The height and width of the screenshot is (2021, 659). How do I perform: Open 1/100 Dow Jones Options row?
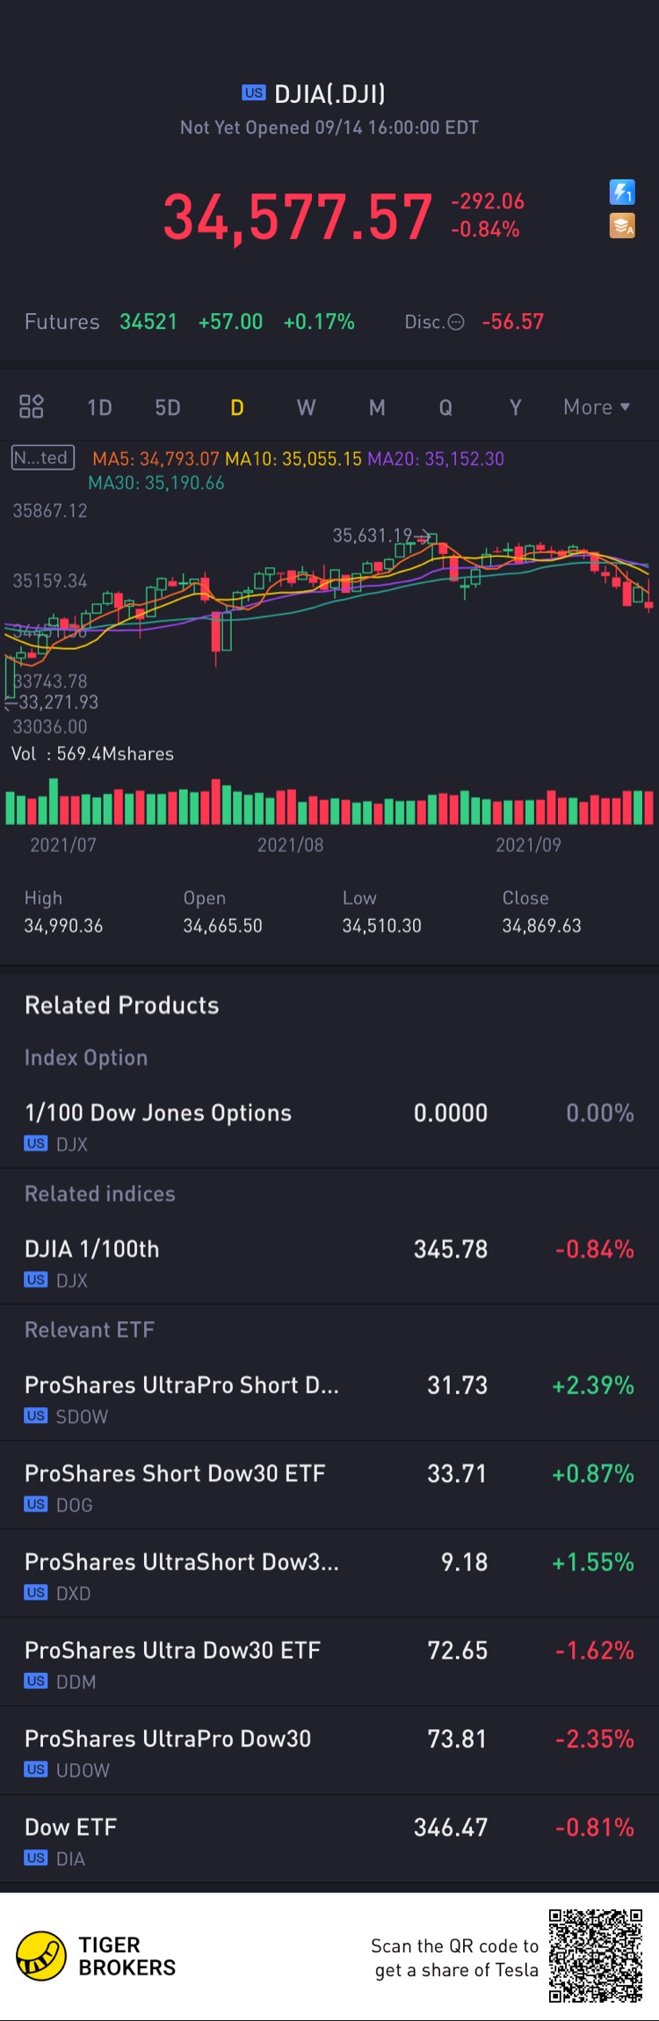coord(329,1126)
